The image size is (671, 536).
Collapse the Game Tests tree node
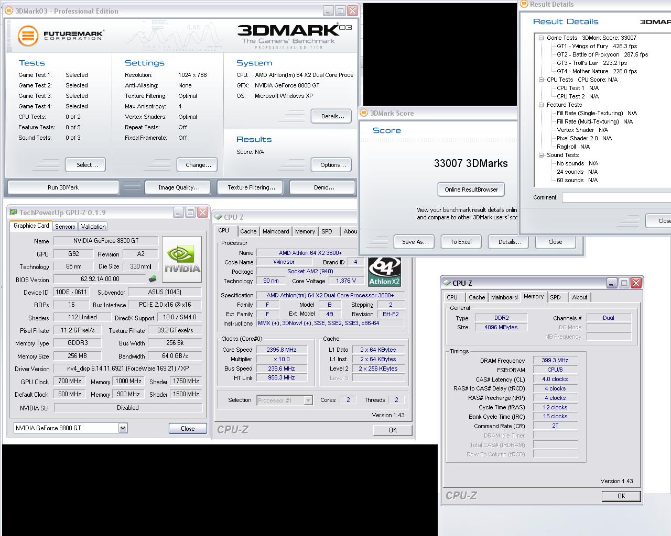[x=542, y=38]
